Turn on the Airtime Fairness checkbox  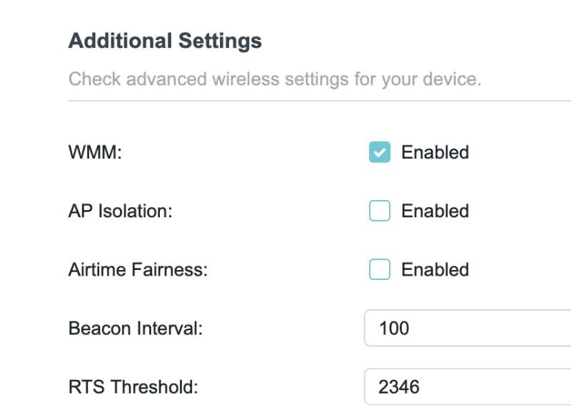(x=380, y=269)
